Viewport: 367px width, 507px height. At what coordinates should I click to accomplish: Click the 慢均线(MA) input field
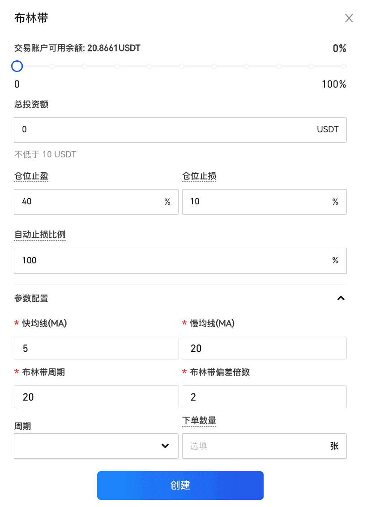point(264,348)
